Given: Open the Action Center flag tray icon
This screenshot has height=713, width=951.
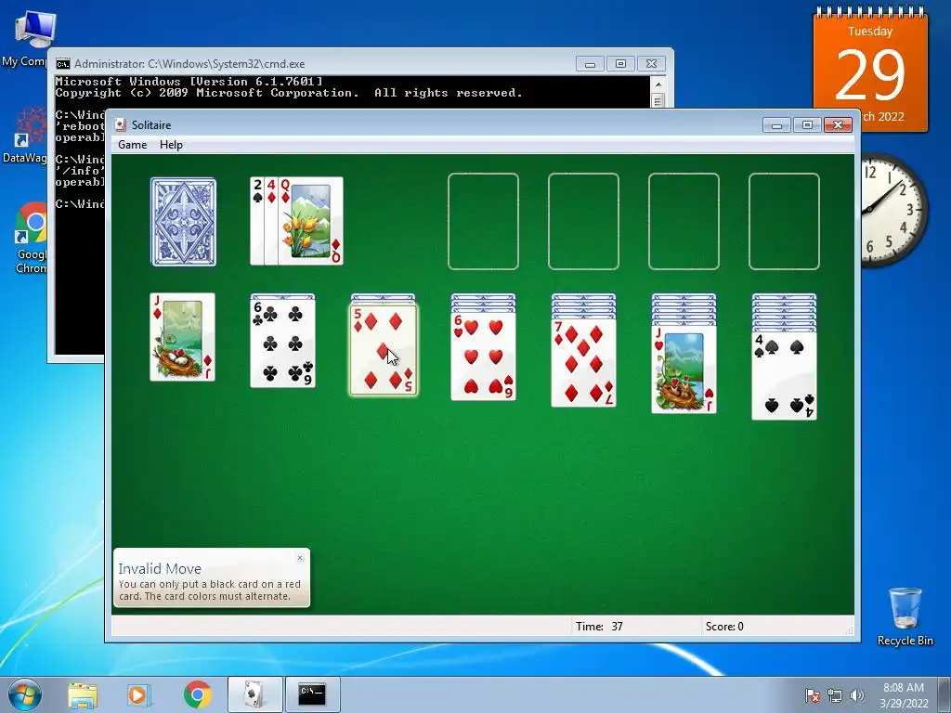Looking at the screenshot, I should [x=813, y=695].
